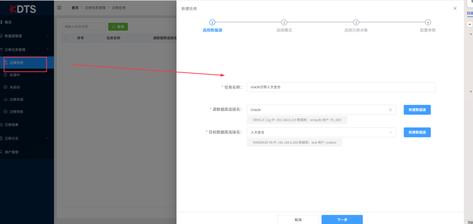This screenshot has width=473, height=224.
Task: Open 目标数据库连接名 人大金仓 dropdown
Action: pyautogui.click(x=321, y=132)
